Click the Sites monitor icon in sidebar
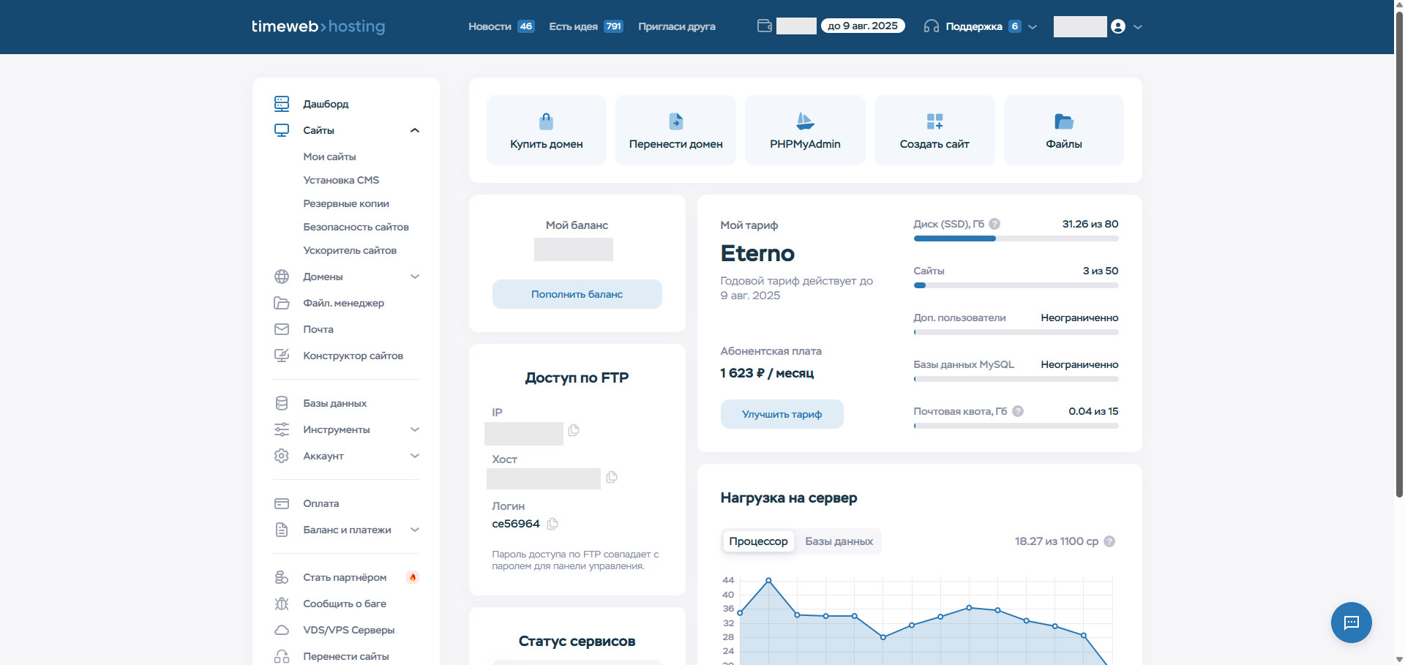The height and width of the screenshot is (665, 1405). pyautogui.click(x=282, y=130)
